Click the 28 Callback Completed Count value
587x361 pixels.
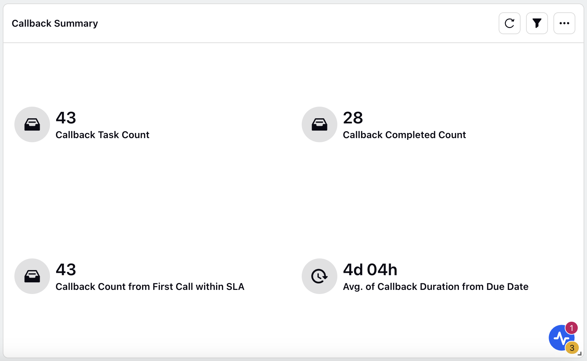click(x=353, y=118)
